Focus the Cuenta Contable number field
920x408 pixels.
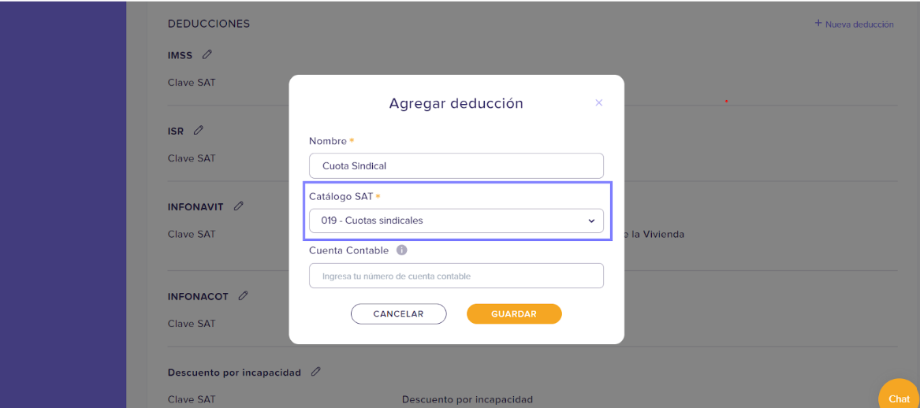click(456, 276)
